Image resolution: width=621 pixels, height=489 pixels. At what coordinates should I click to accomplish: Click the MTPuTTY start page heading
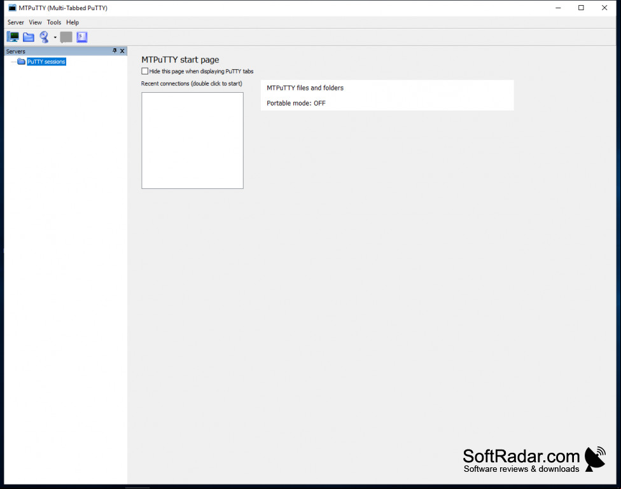coord(180,60)
